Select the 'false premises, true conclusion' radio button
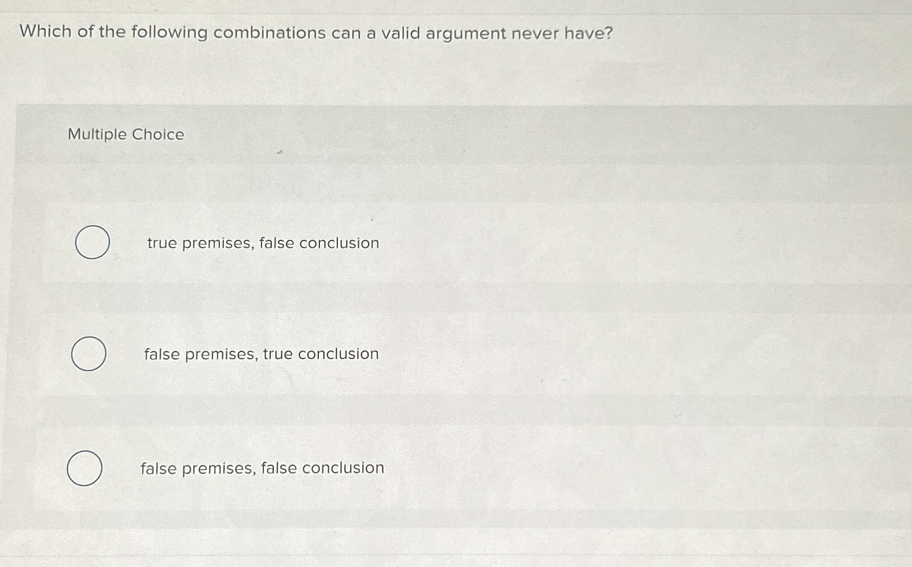 pyautogui.click(x=89, y=354)
